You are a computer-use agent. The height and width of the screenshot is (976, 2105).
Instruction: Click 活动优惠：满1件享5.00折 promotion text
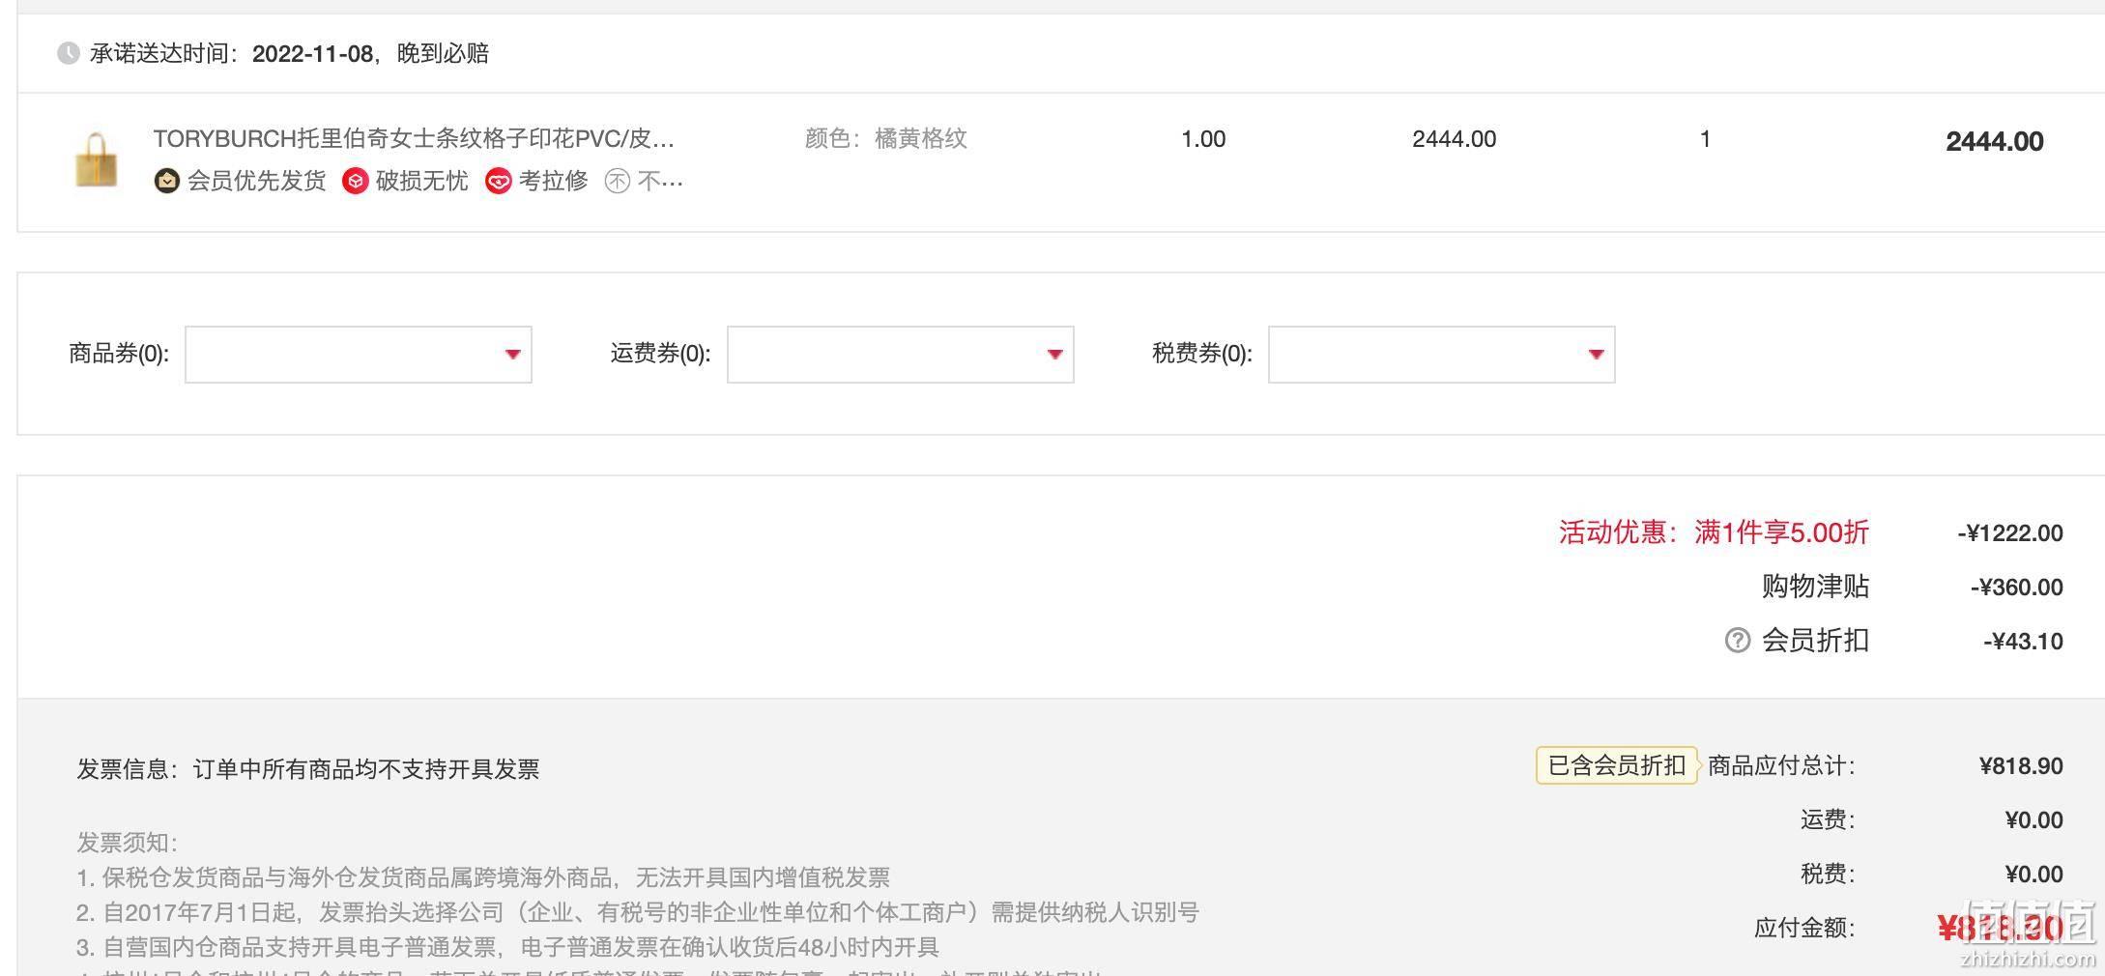coord(1714,532)
